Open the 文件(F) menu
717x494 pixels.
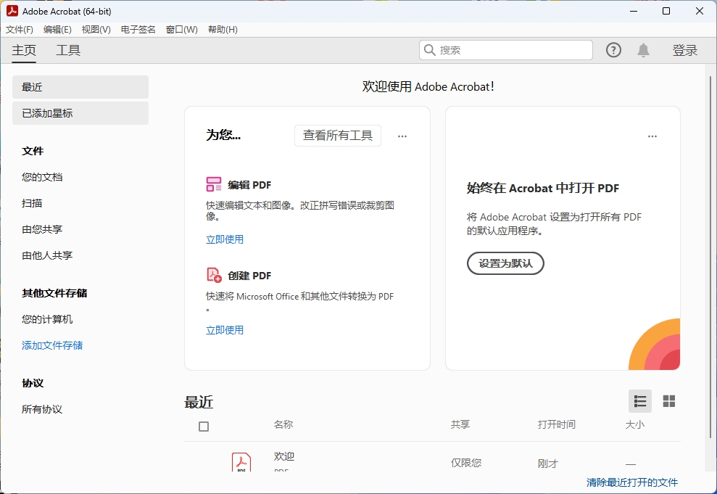(20, 30)
